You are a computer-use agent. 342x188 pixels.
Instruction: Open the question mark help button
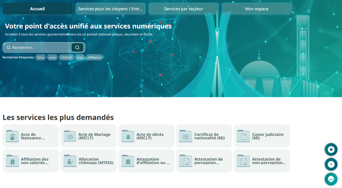[331, 164]
